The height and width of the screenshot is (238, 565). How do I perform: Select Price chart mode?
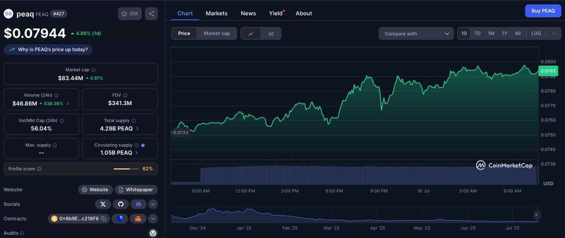coord(184,33)
